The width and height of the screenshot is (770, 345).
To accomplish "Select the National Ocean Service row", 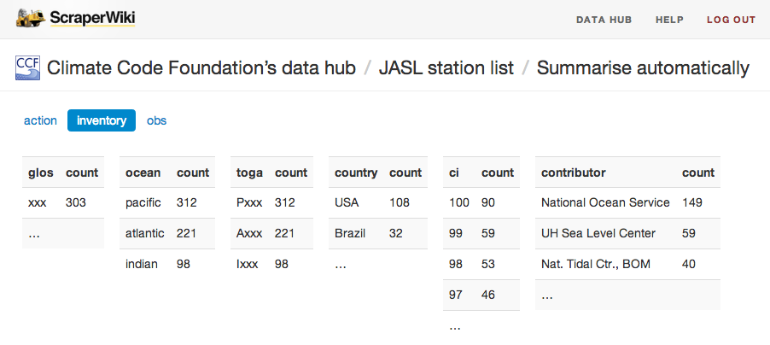I will (x=627, y=202).
